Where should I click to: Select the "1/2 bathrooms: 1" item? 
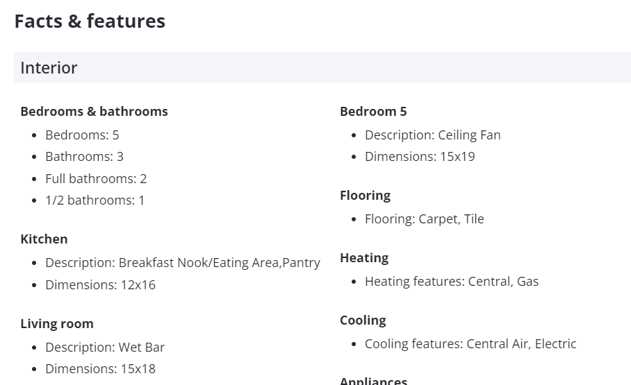click(95, 200)
